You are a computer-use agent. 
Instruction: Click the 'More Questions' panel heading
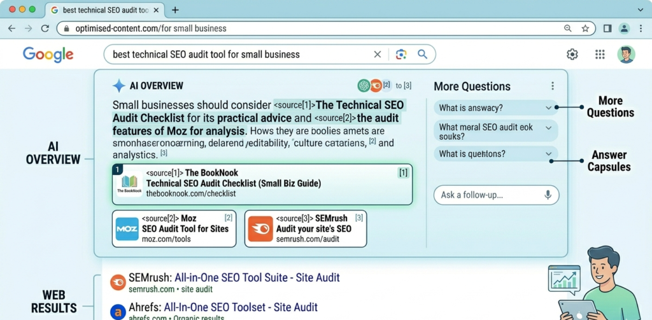[x=472, y=87]
